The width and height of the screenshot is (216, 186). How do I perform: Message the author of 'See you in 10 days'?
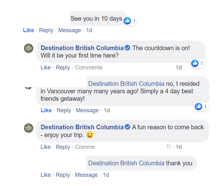pyautogui.click(x=70, y=30)
